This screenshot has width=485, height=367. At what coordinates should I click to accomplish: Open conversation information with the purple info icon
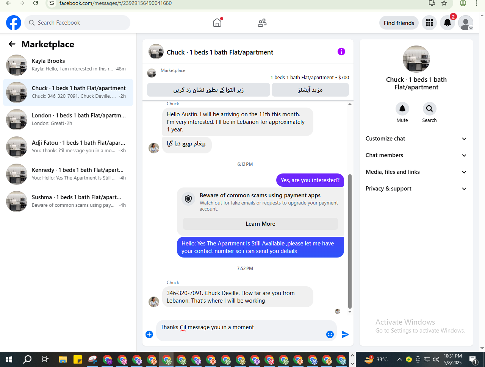point(341,52)
